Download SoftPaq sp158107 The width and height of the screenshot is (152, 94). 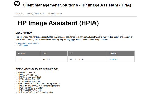click(113, 59)
